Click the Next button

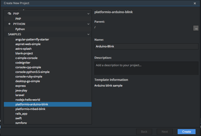pos(165,132)
